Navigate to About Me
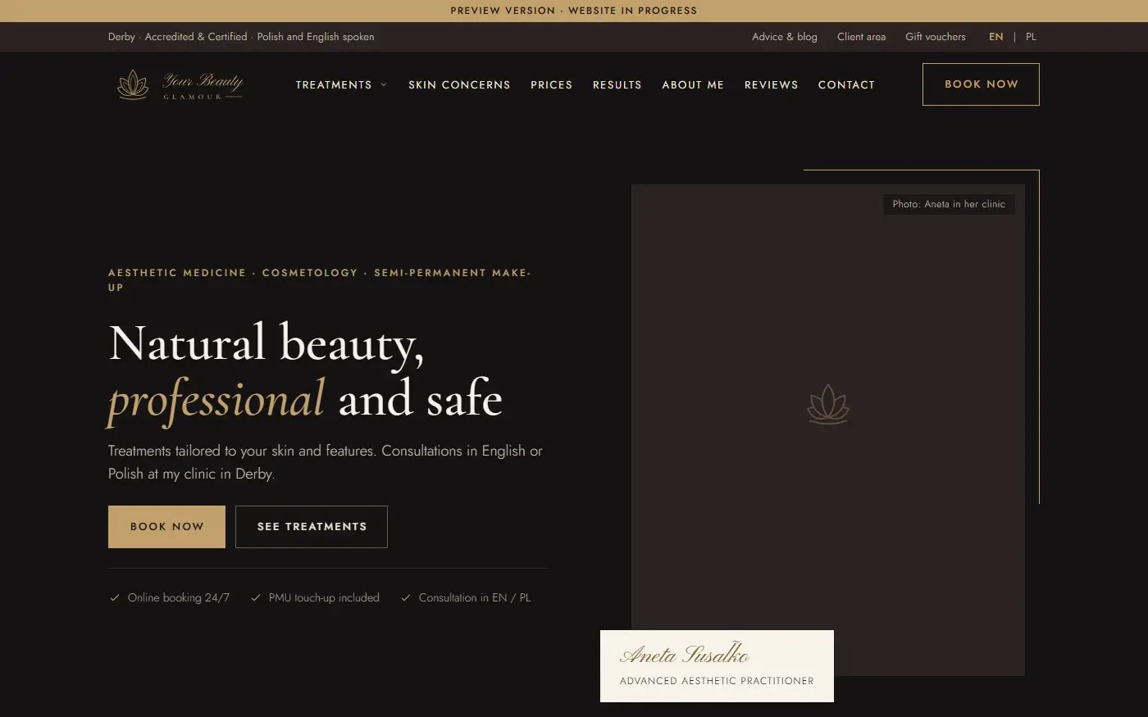The image size is (1148, 717). pos(693,85)
